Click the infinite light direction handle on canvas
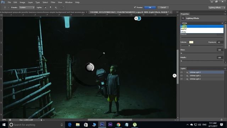227x128 pixels. [104, 53]
